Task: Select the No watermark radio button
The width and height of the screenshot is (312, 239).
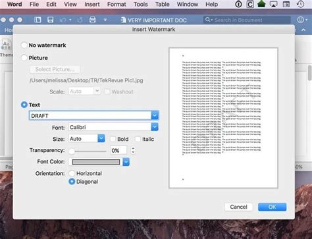Action: (x=24, y=45)
